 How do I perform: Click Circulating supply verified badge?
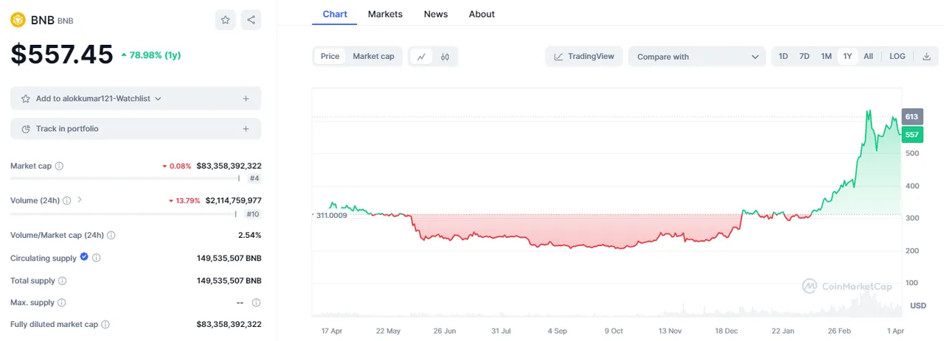[x=84, y=257]
